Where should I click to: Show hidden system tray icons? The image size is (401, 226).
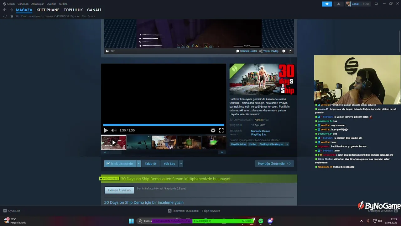361,221
